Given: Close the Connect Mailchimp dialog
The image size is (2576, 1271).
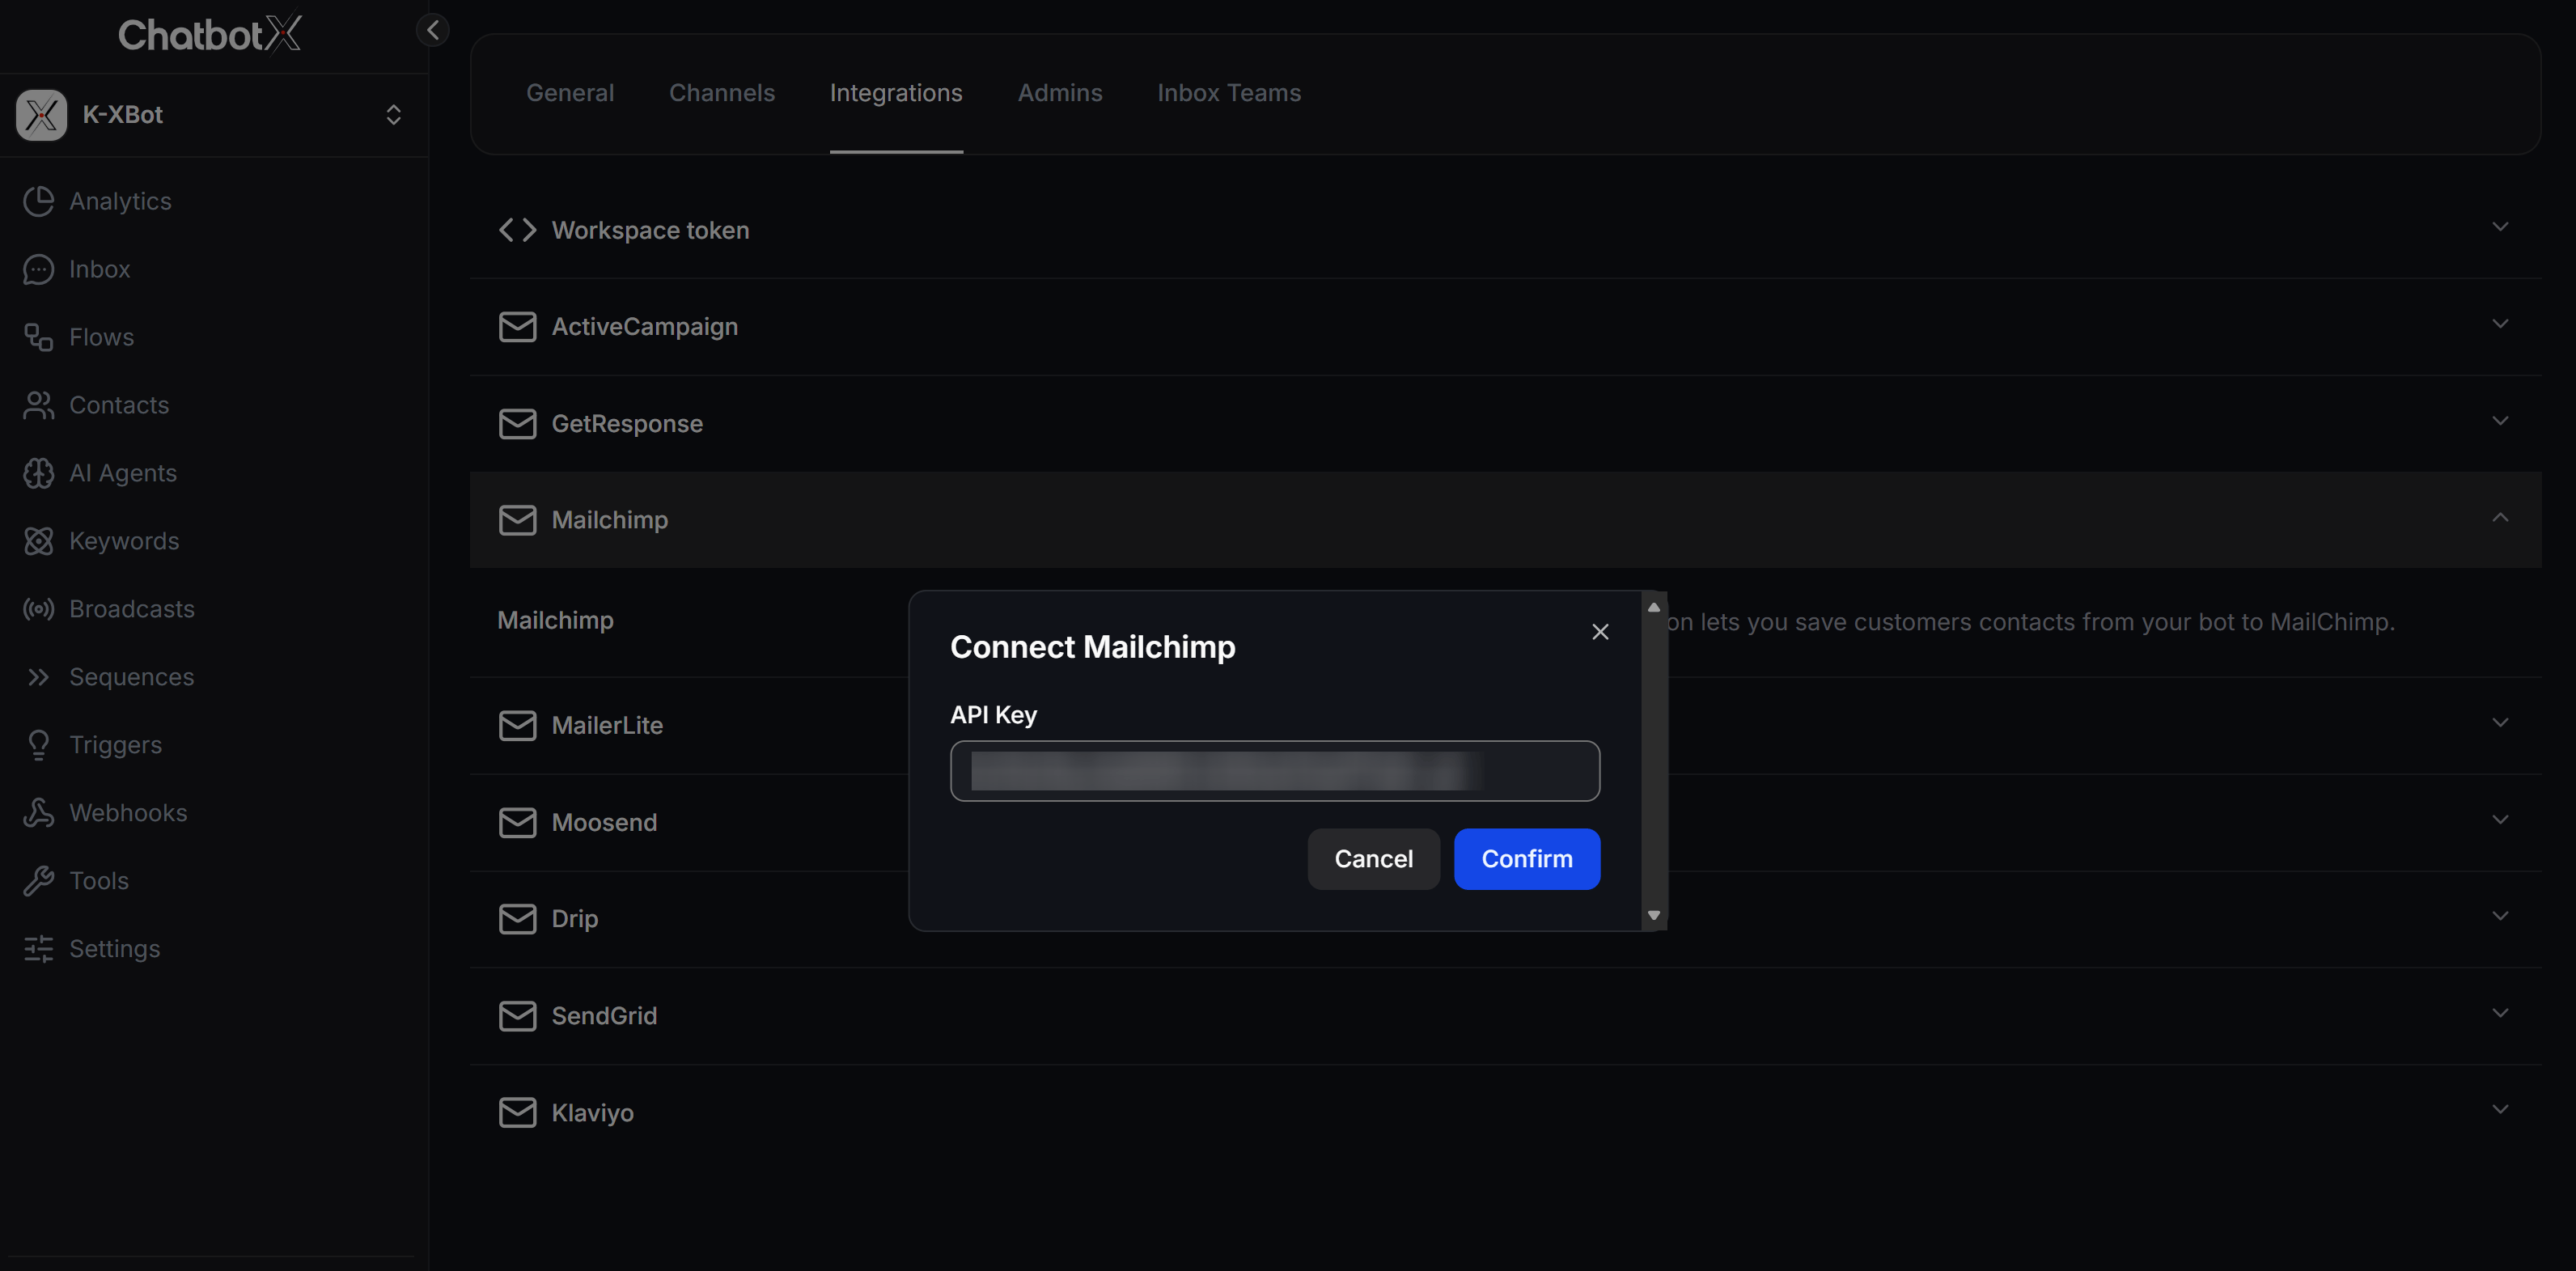Looking at the screenshot, I should pyautogui.click(x=1600, y=632).
